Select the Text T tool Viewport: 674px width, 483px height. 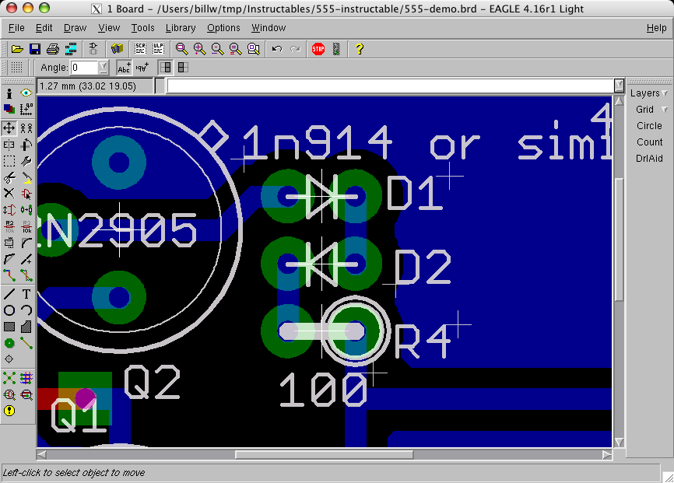point(26,294)
